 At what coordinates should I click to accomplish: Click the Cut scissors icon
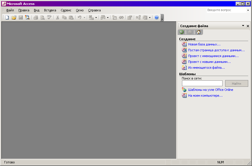[57, 17]
